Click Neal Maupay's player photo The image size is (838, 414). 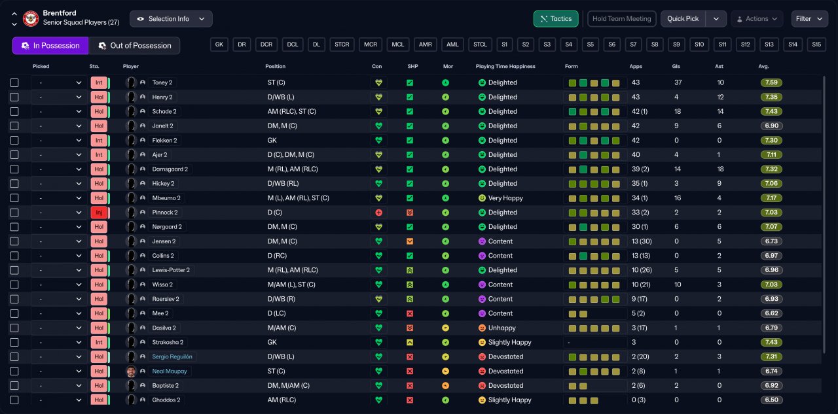132,371
